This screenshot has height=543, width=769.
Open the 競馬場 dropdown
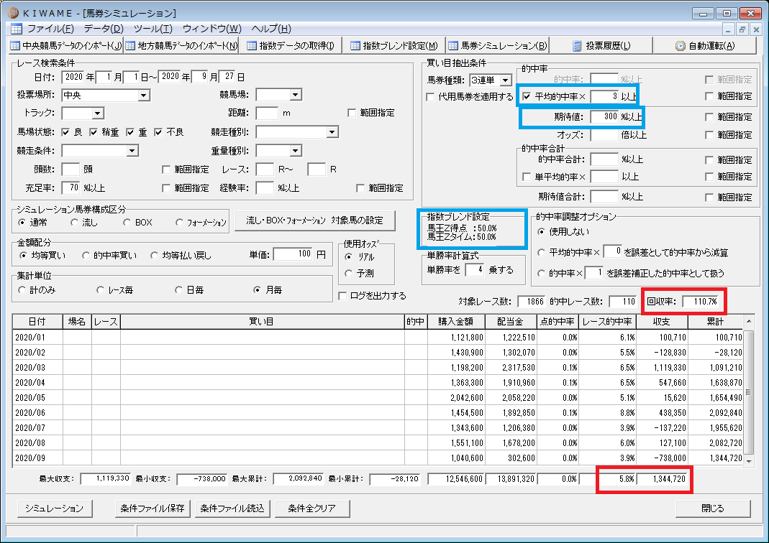tap(295, 95)
